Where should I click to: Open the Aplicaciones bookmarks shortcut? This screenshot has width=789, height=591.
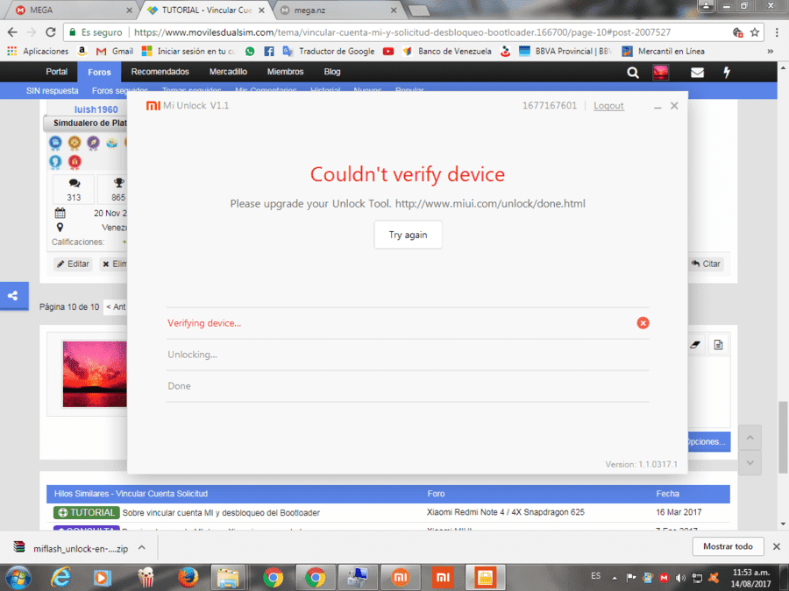tap(38, 52)
